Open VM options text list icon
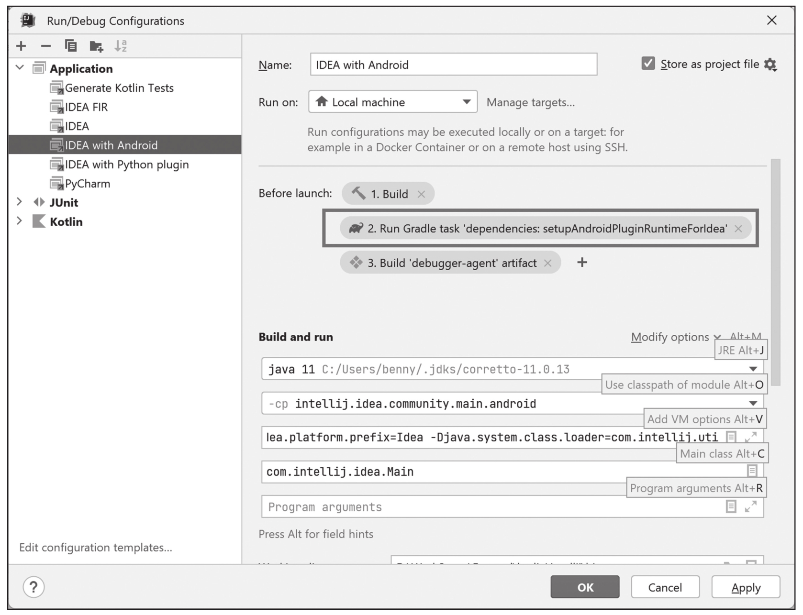The image size is (803, 615). (x=731, y=437)
